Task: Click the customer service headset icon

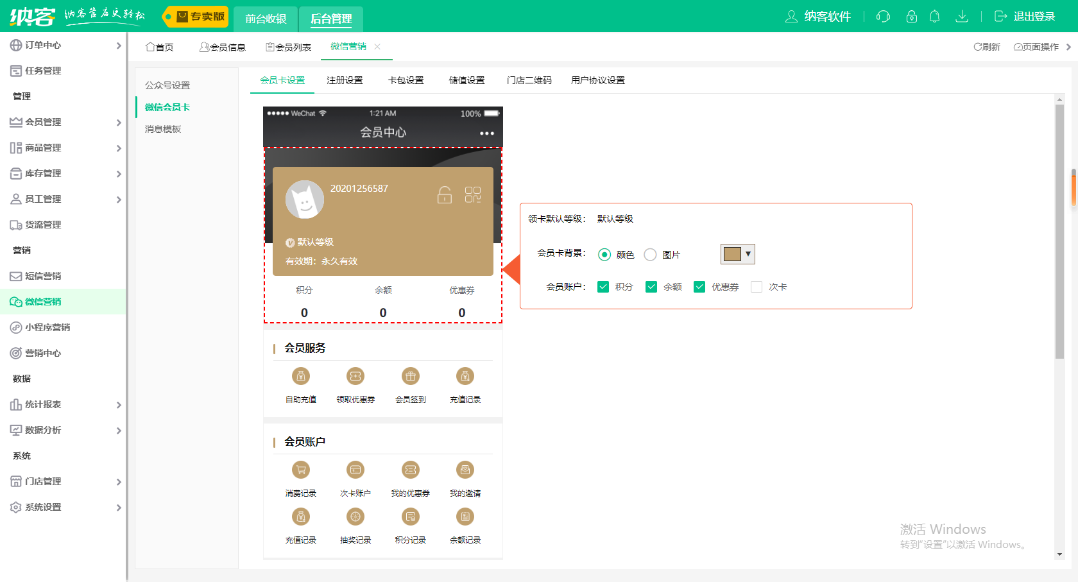Action: click(882, 17)
